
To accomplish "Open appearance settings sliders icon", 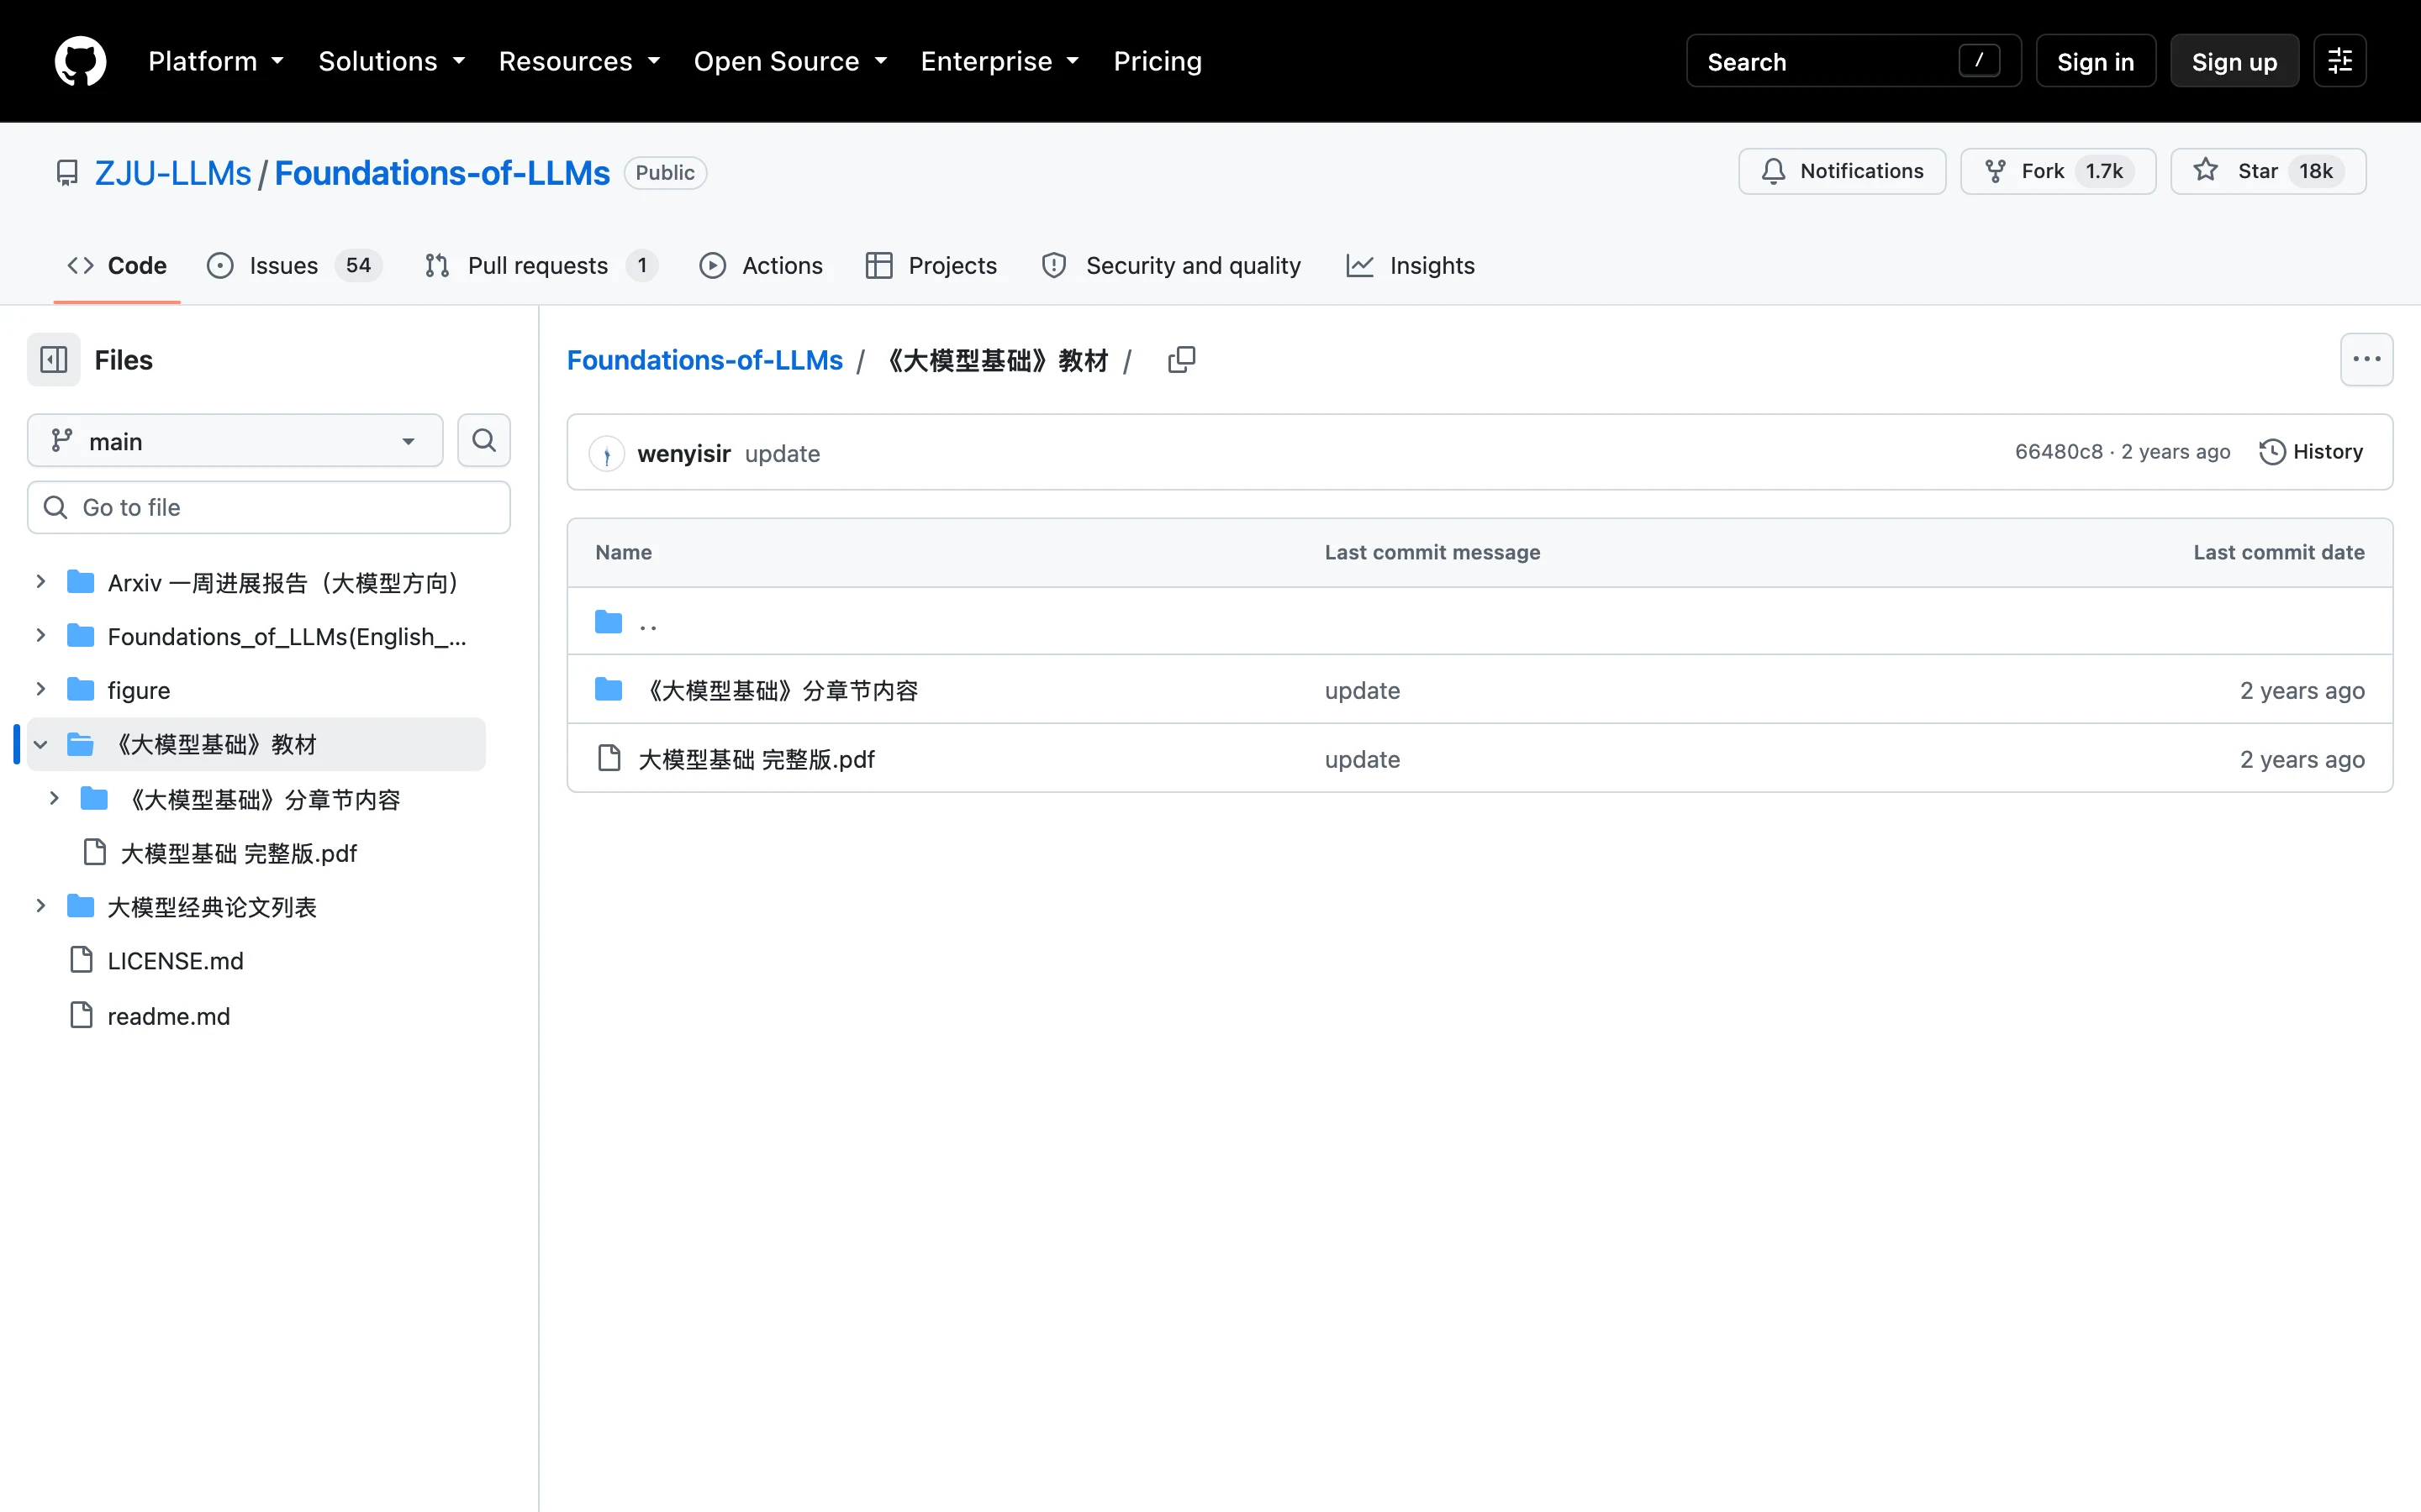I will [2339, 61].
